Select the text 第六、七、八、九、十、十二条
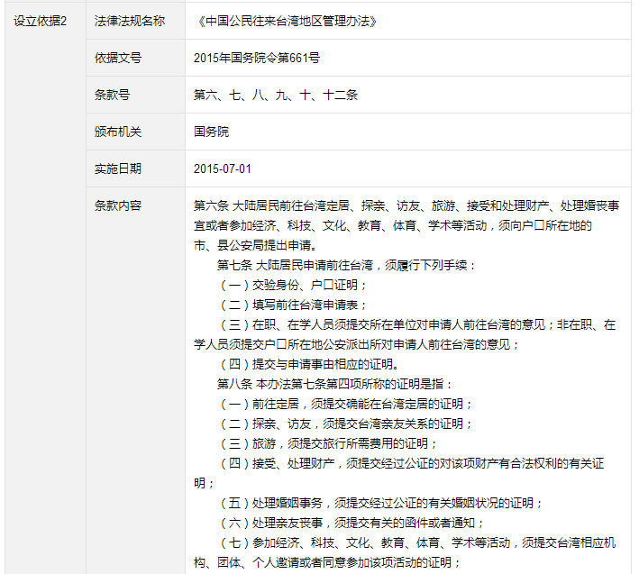 click(276, 95)
